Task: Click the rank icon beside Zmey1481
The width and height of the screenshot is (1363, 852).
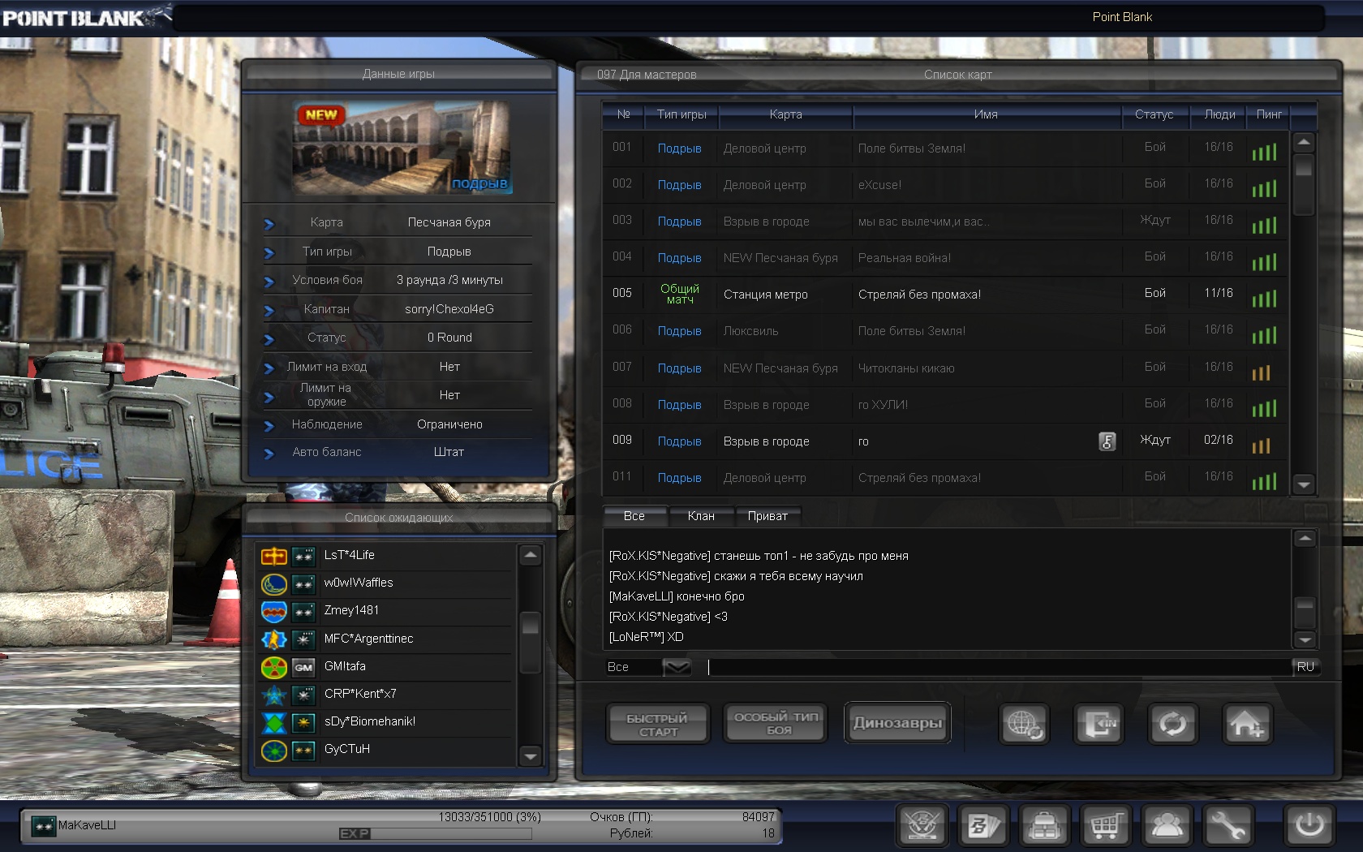Action: pyautogui.click(x=303, y=611)
